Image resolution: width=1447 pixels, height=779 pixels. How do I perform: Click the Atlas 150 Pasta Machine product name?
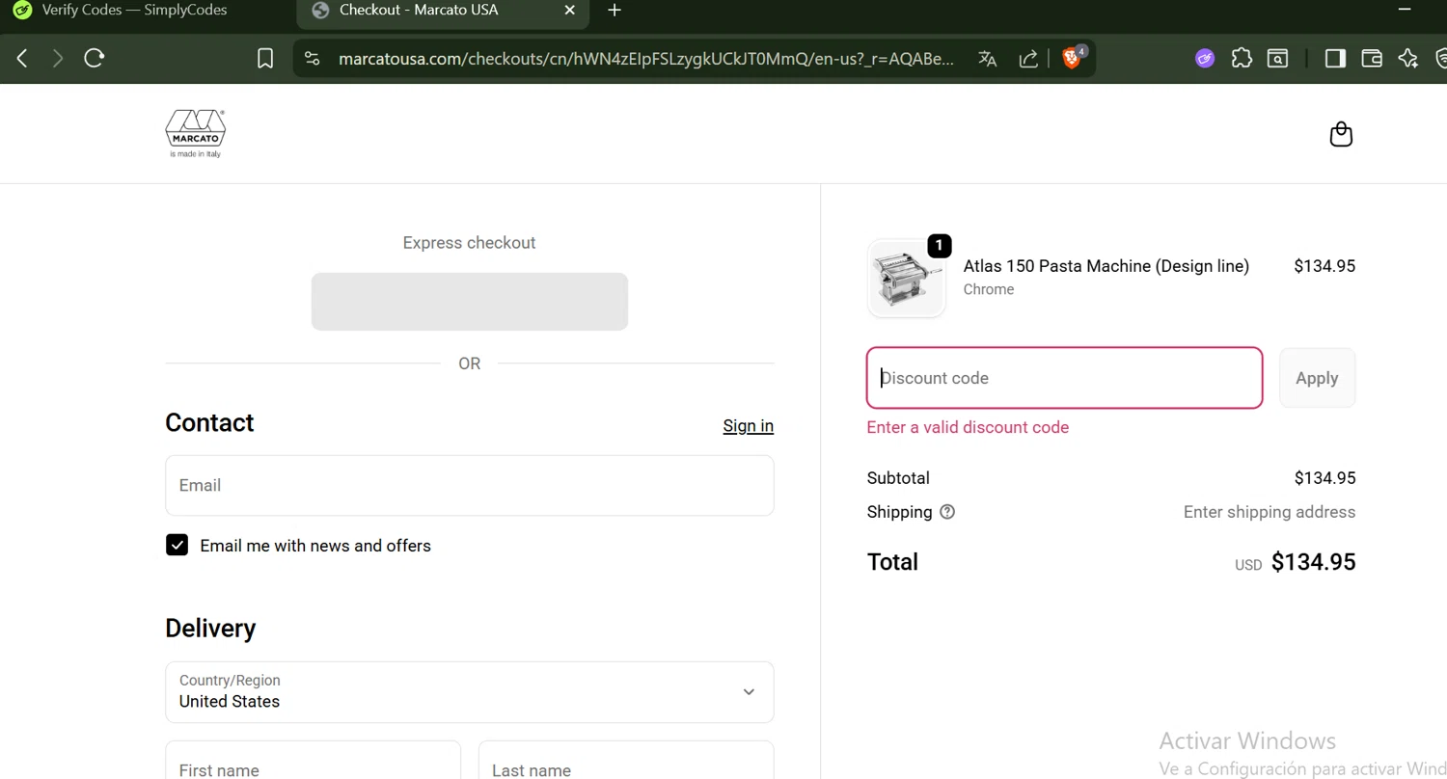(x=1106, y=266)
